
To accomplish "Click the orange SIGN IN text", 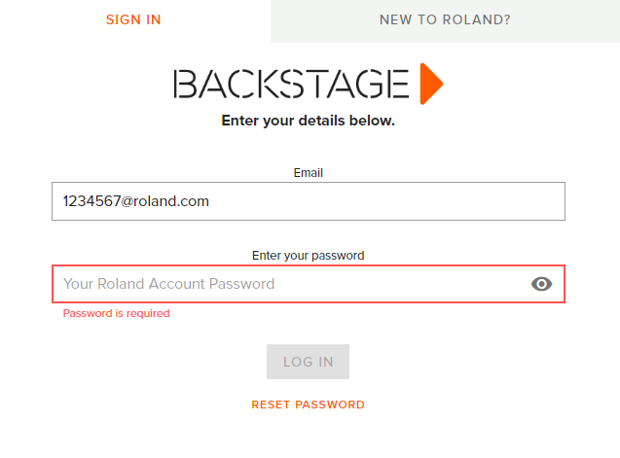I will click(133, 19).
